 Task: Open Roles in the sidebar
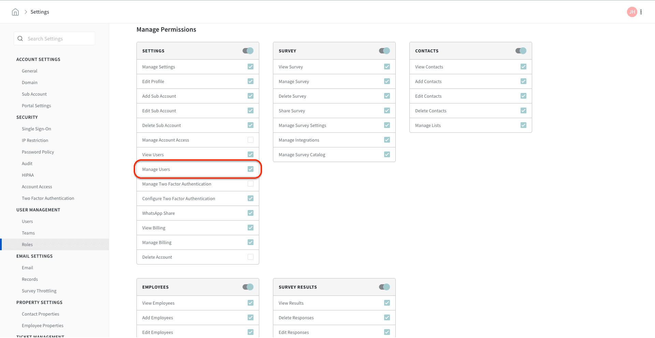pyautogui.click(x=27, y=244)
